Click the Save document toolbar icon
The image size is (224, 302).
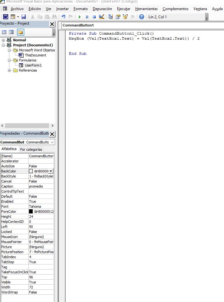click(24, 17)
